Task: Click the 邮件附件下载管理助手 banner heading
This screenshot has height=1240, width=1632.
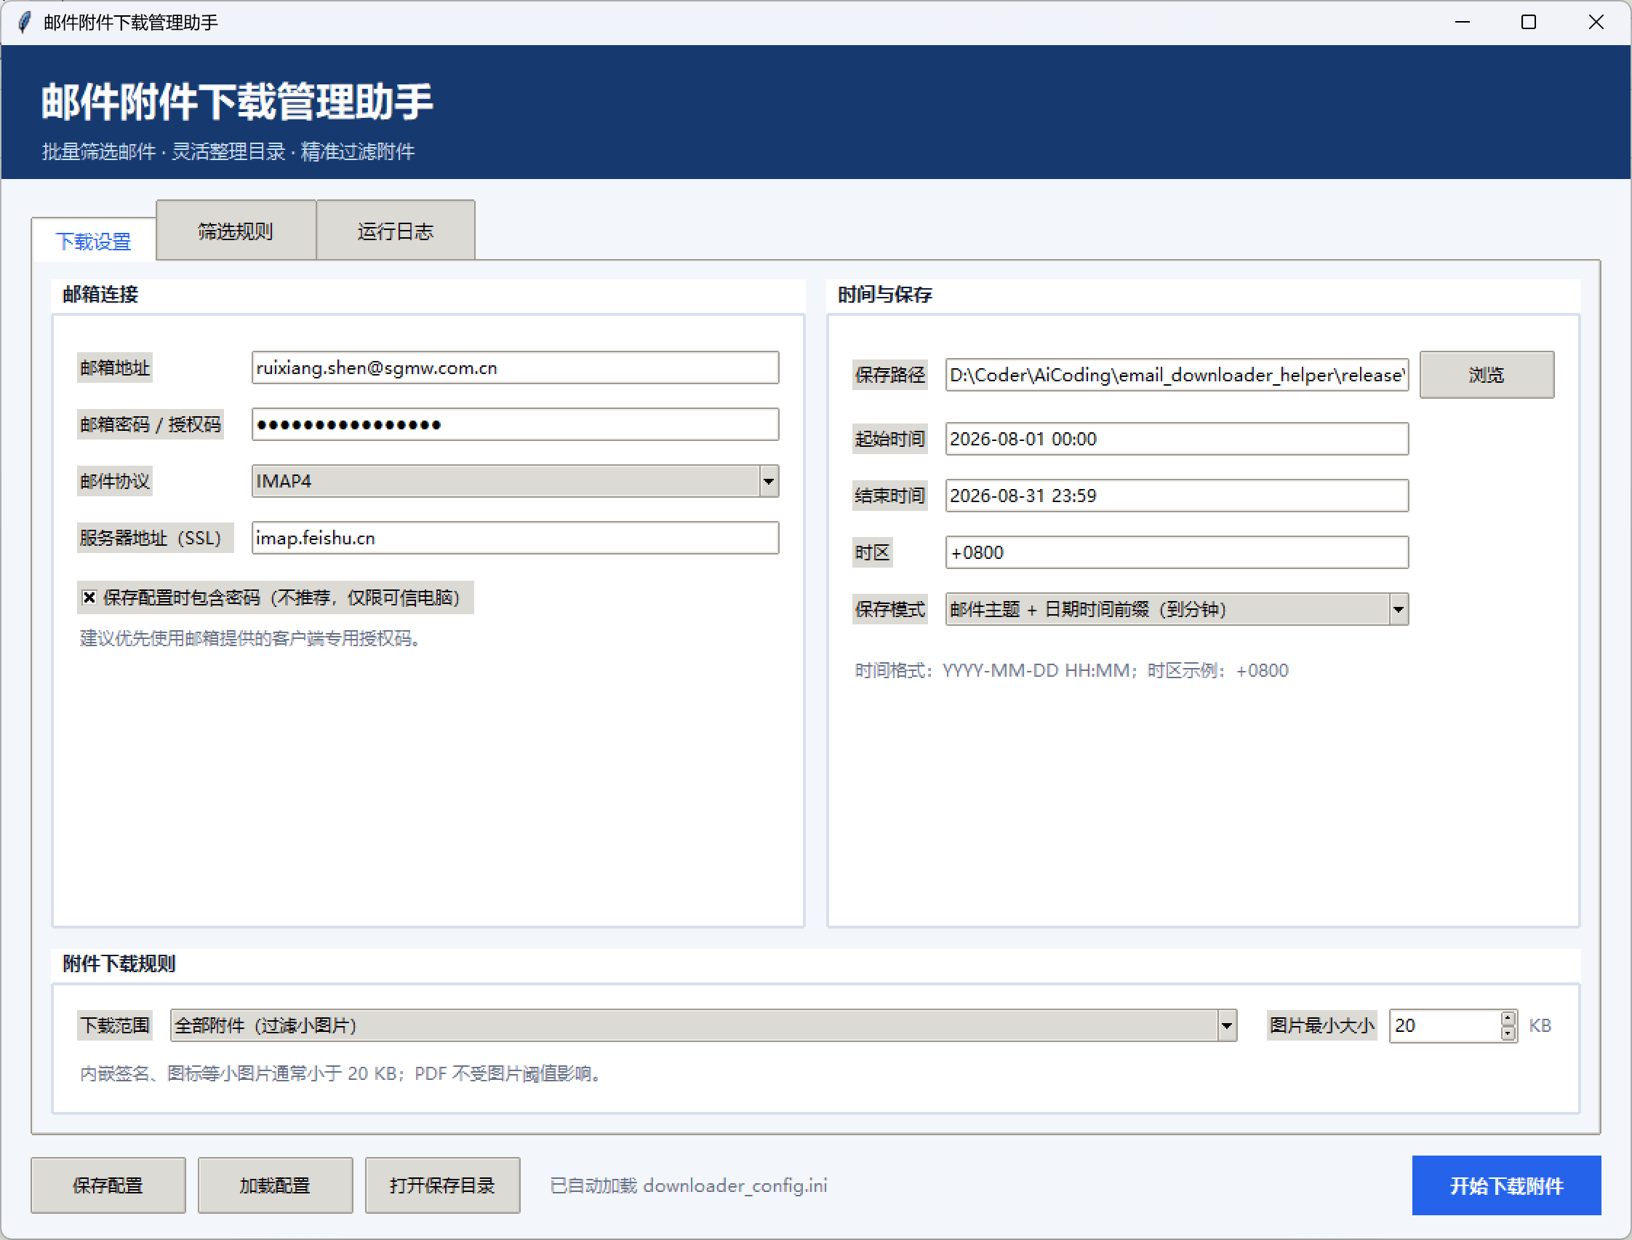Action: [x=238, y=101]
